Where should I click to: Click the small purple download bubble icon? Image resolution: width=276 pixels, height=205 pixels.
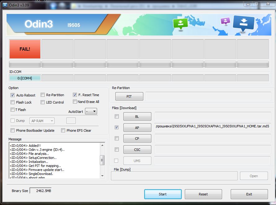(x=225, y=21)
